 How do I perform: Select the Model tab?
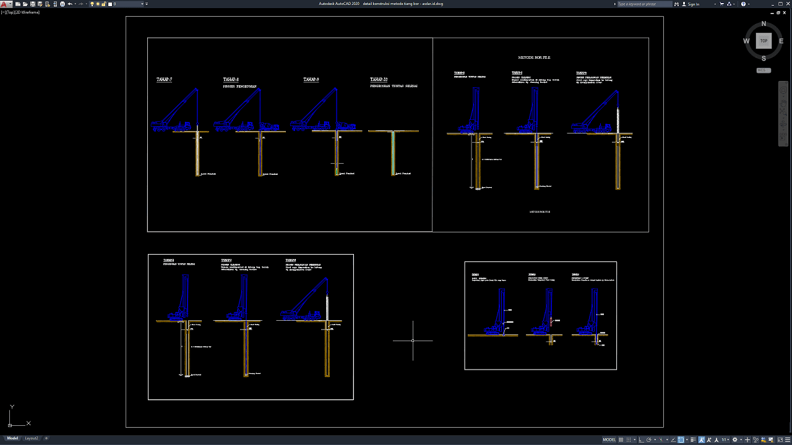12,438
